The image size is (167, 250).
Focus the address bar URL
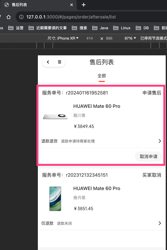tap(71, 17)
